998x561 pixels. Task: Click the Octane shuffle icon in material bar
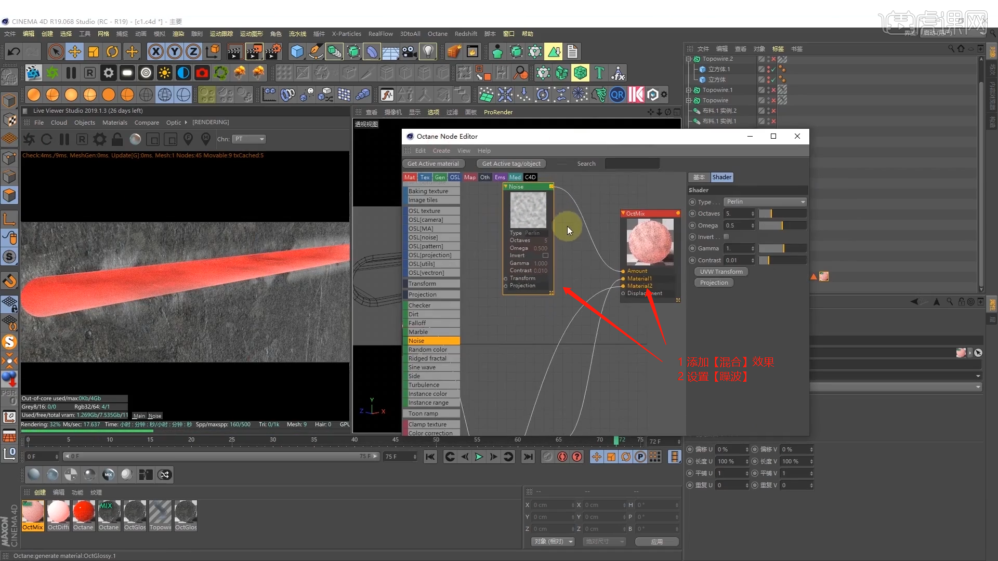164,474
